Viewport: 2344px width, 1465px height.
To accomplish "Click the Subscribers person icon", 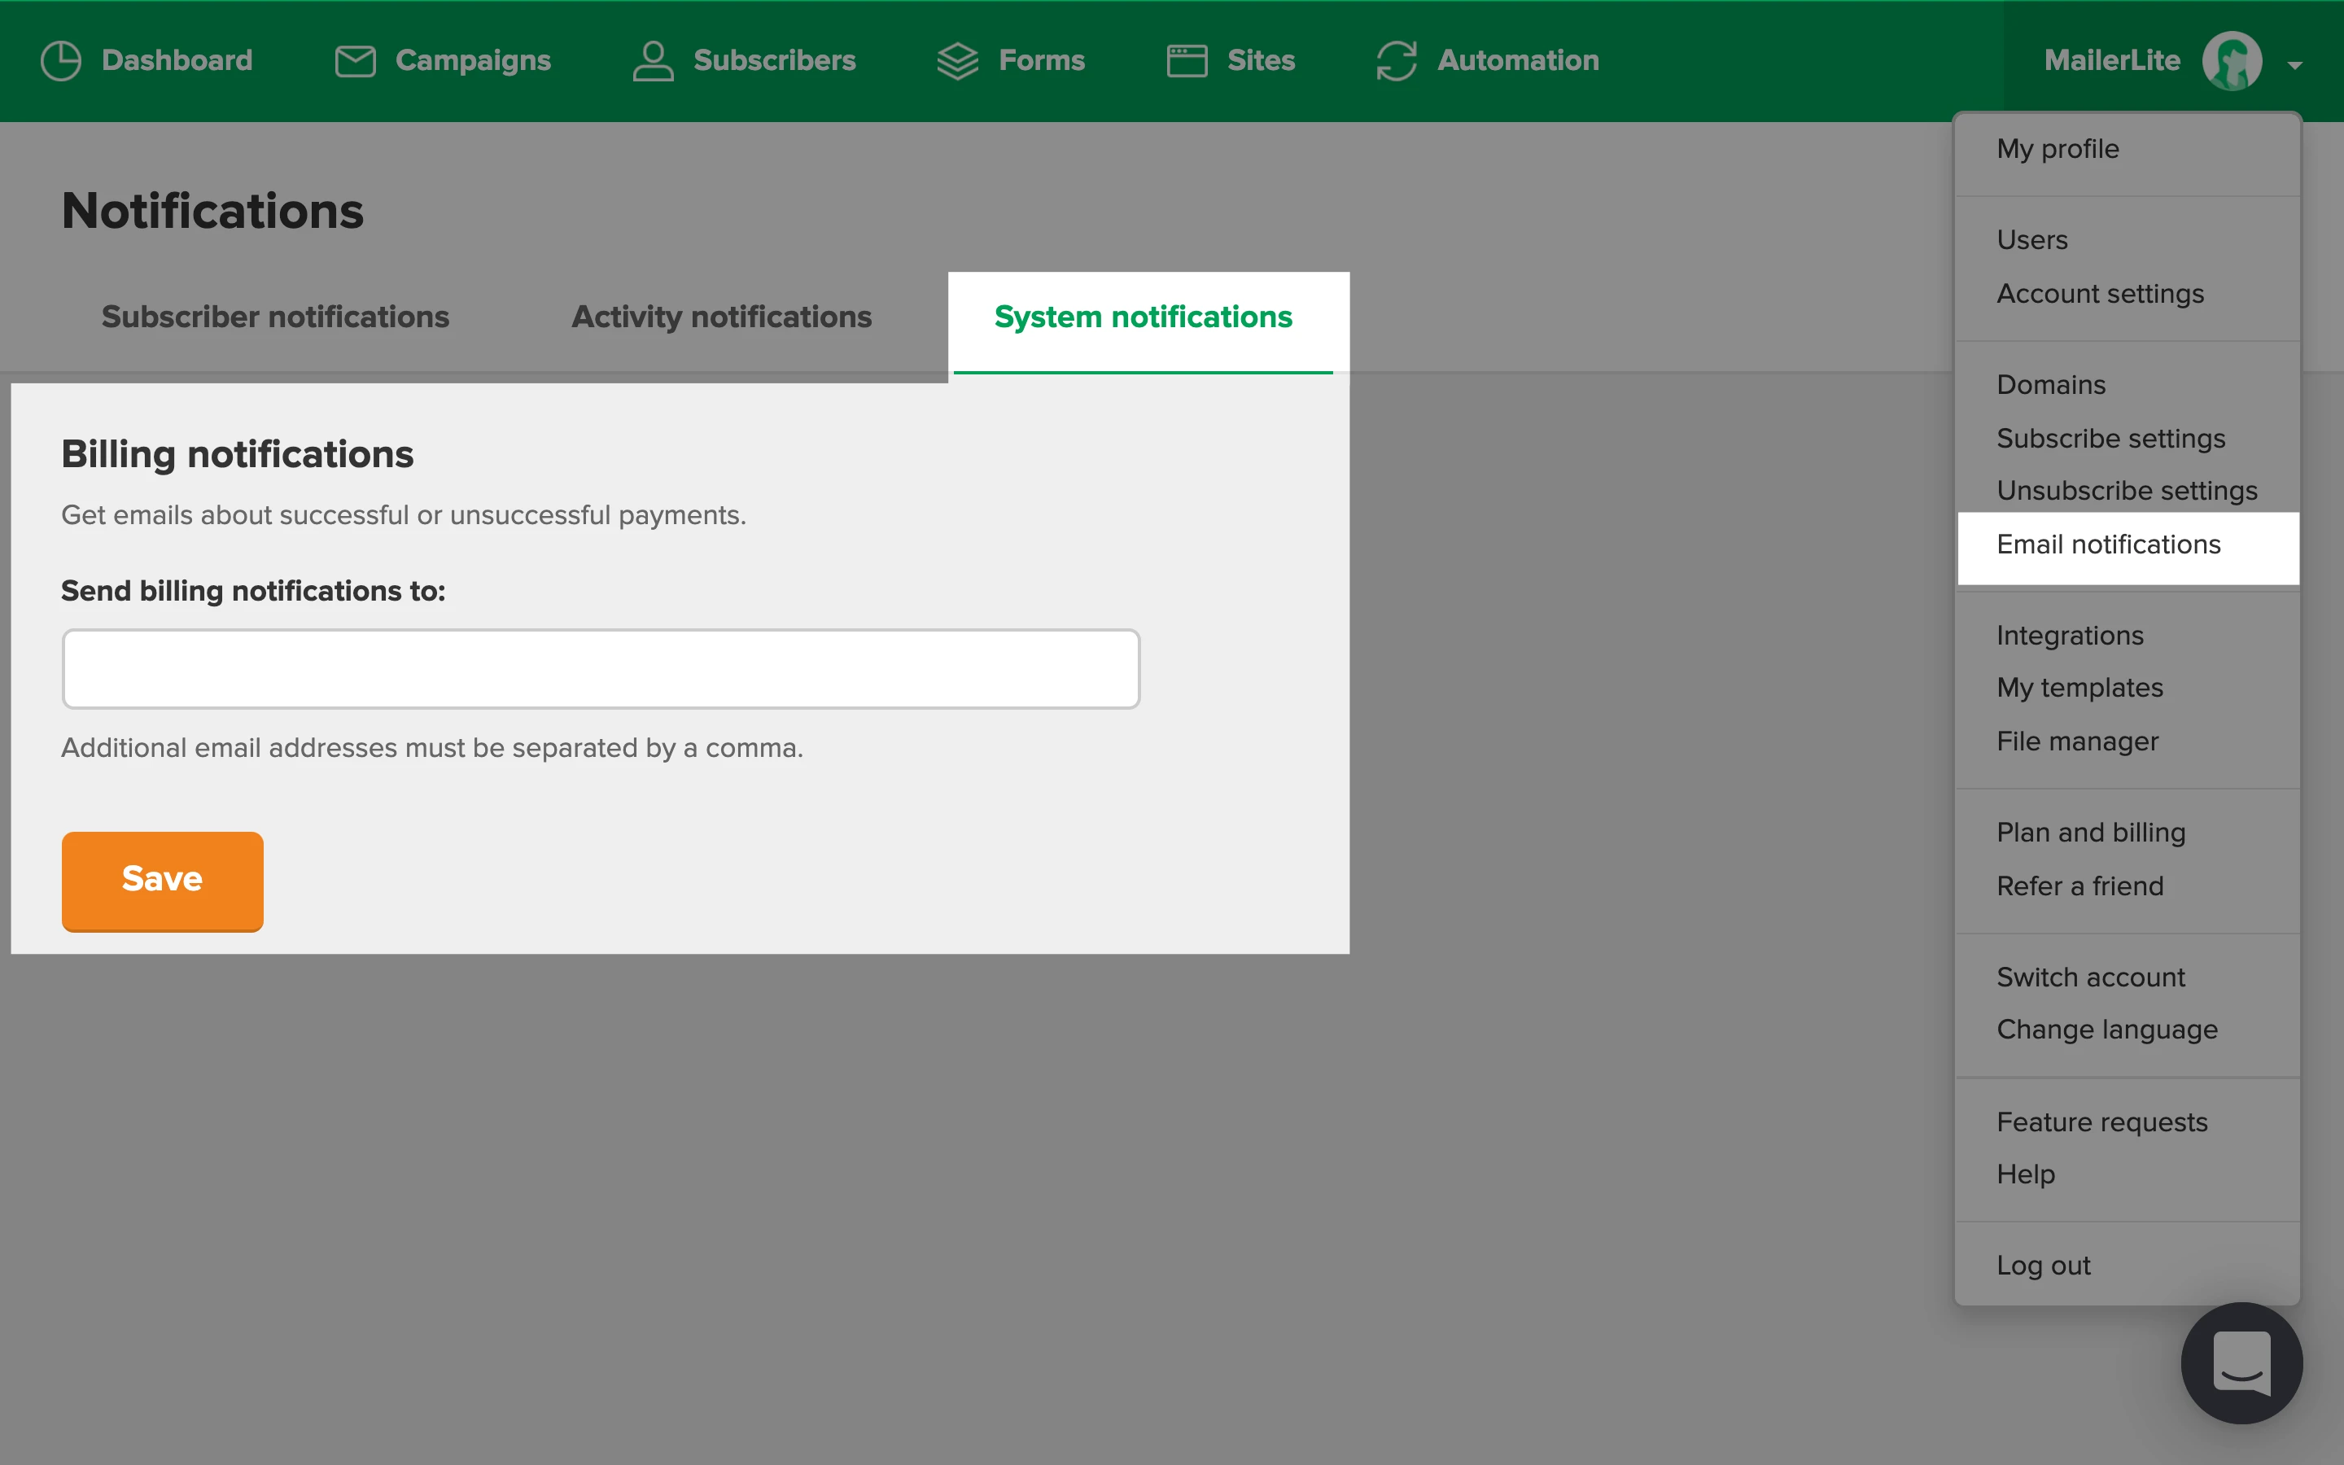I will tap(653, 61).
